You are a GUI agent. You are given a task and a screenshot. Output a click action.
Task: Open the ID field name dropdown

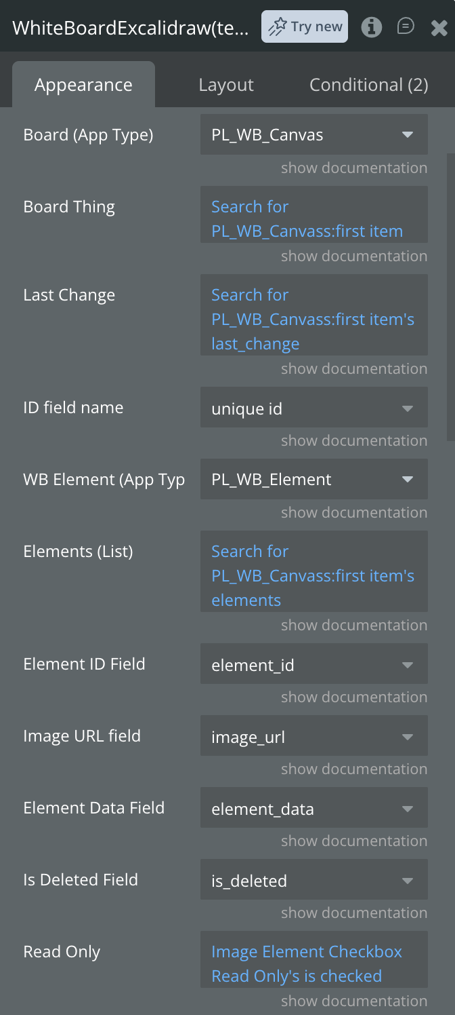(314, 408)
